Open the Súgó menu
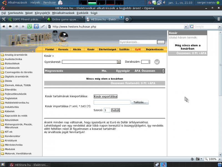Image resolution: width=222 pixels, height=167 pixels. pos(94,13)
